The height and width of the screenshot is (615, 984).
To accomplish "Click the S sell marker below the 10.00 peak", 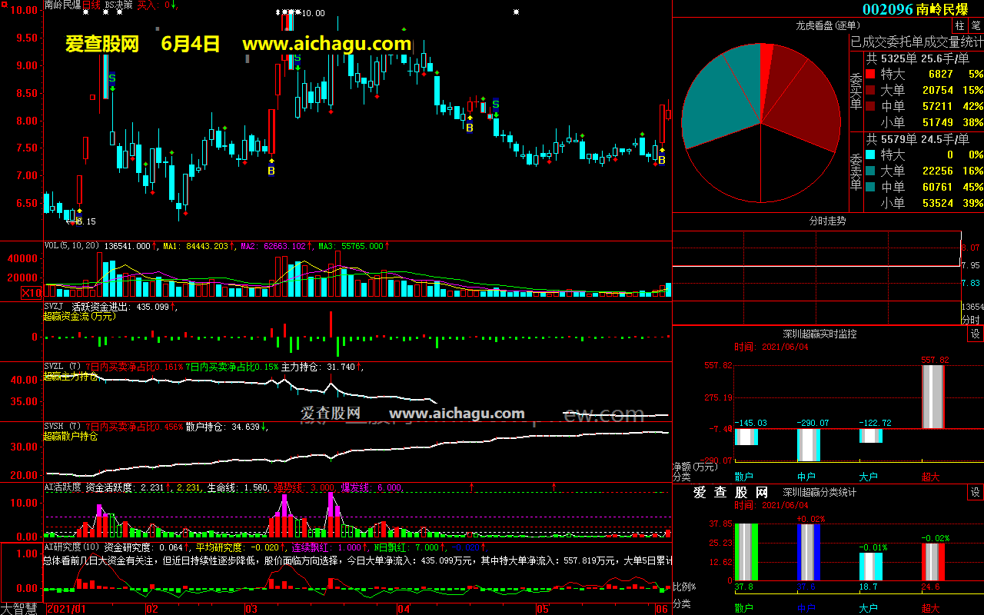I will click(x=298, y=58).
